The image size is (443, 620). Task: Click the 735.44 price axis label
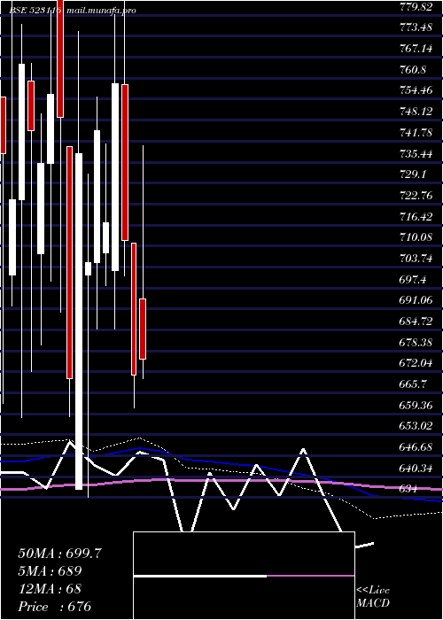click(416, 154)
